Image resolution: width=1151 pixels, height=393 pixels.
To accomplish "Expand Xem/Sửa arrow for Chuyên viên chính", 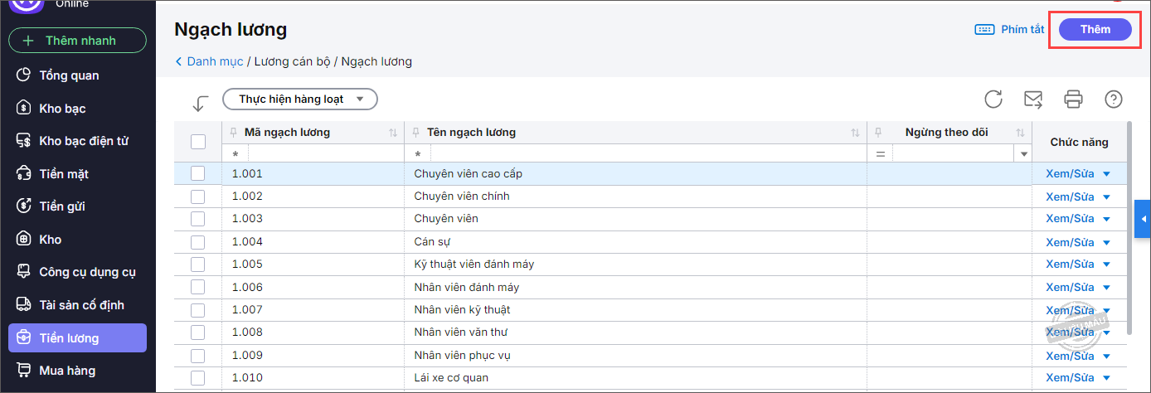I will [x=1106, y=196].
